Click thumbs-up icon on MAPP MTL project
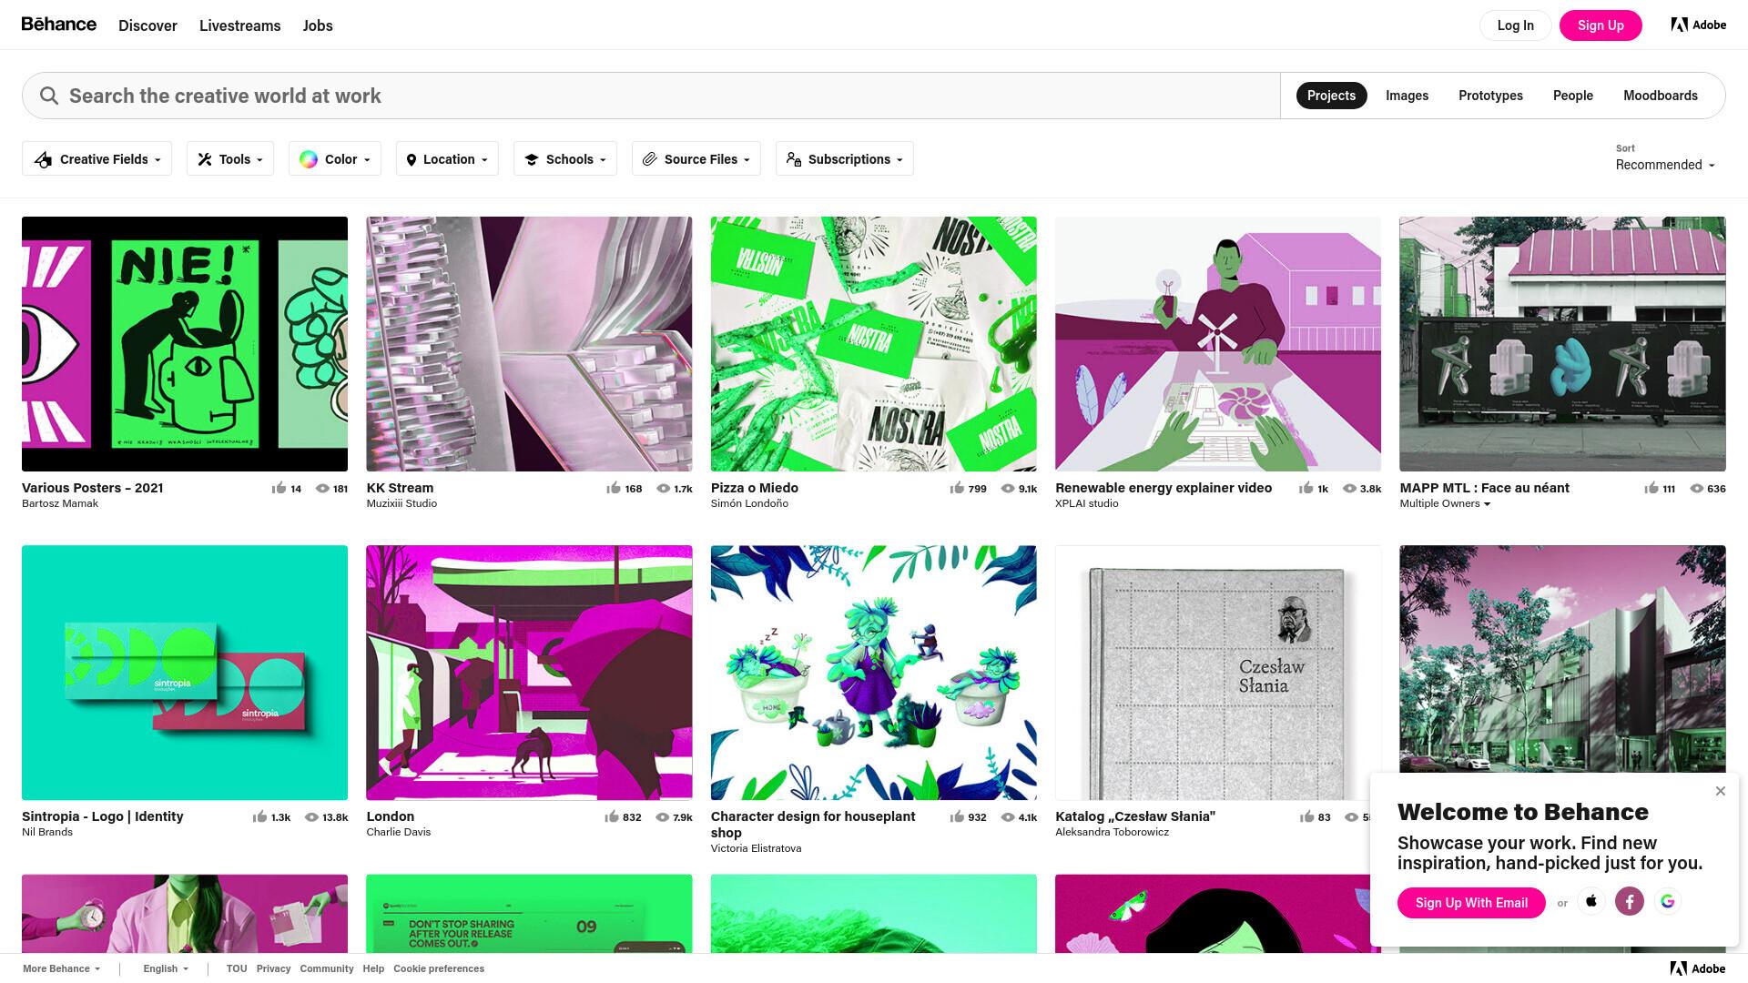Viewport: 1748px width, 983px height. tap(1651, 488)
